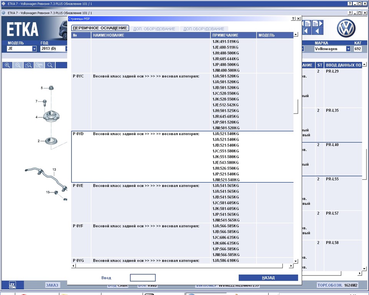The image size is (369, 295).
Task: Click parts list scrollbar down arrow
Action: (364, 268)
